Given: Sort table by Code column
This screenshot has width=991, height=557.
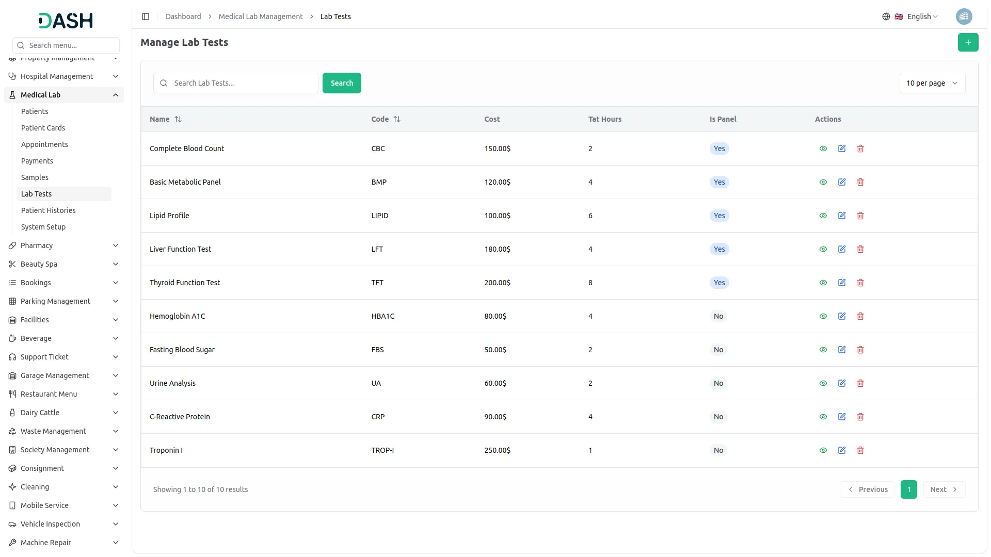Looking at the screenshot, I should (x=396, y=119).
